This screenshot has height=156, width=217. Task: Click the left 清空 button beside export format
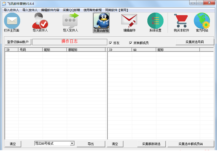pos(13,144)
